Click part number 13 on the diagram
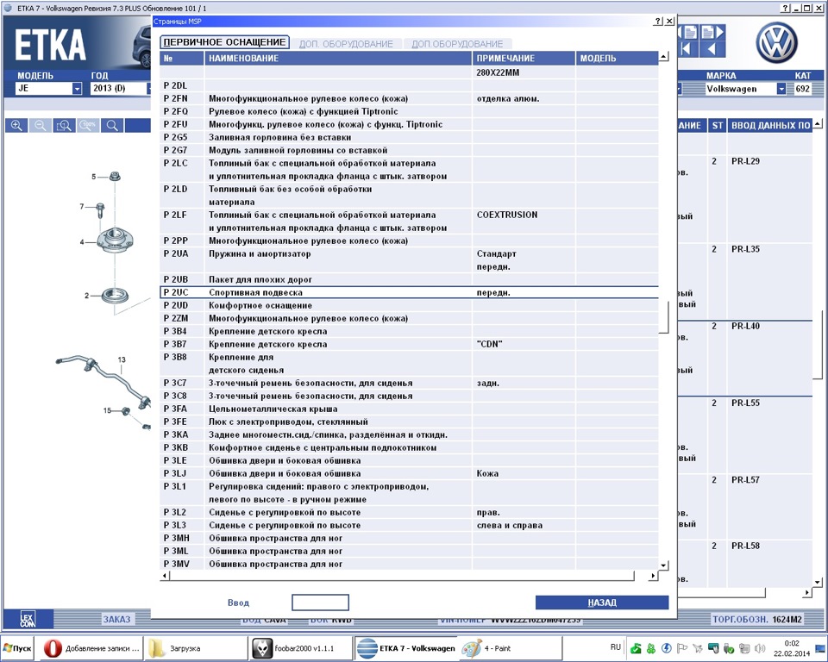This screenshot has height=662, width=828. 122,359
